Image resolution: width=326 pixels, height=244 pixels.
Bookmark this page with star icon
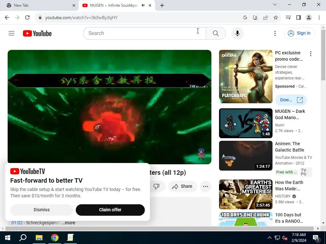pos(275,17)
